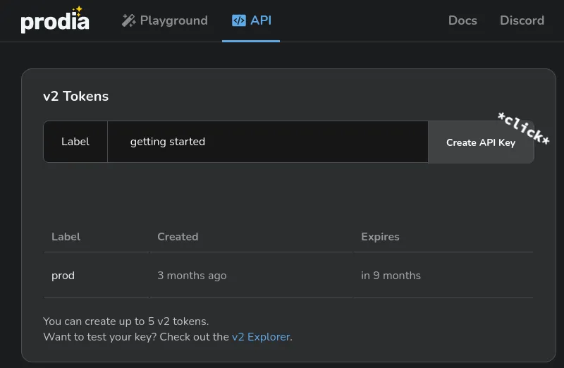The height and width of the screenshot is (368, 564).
Task: Follow the v2 Explorer link
Action: [x=261, y=337]
